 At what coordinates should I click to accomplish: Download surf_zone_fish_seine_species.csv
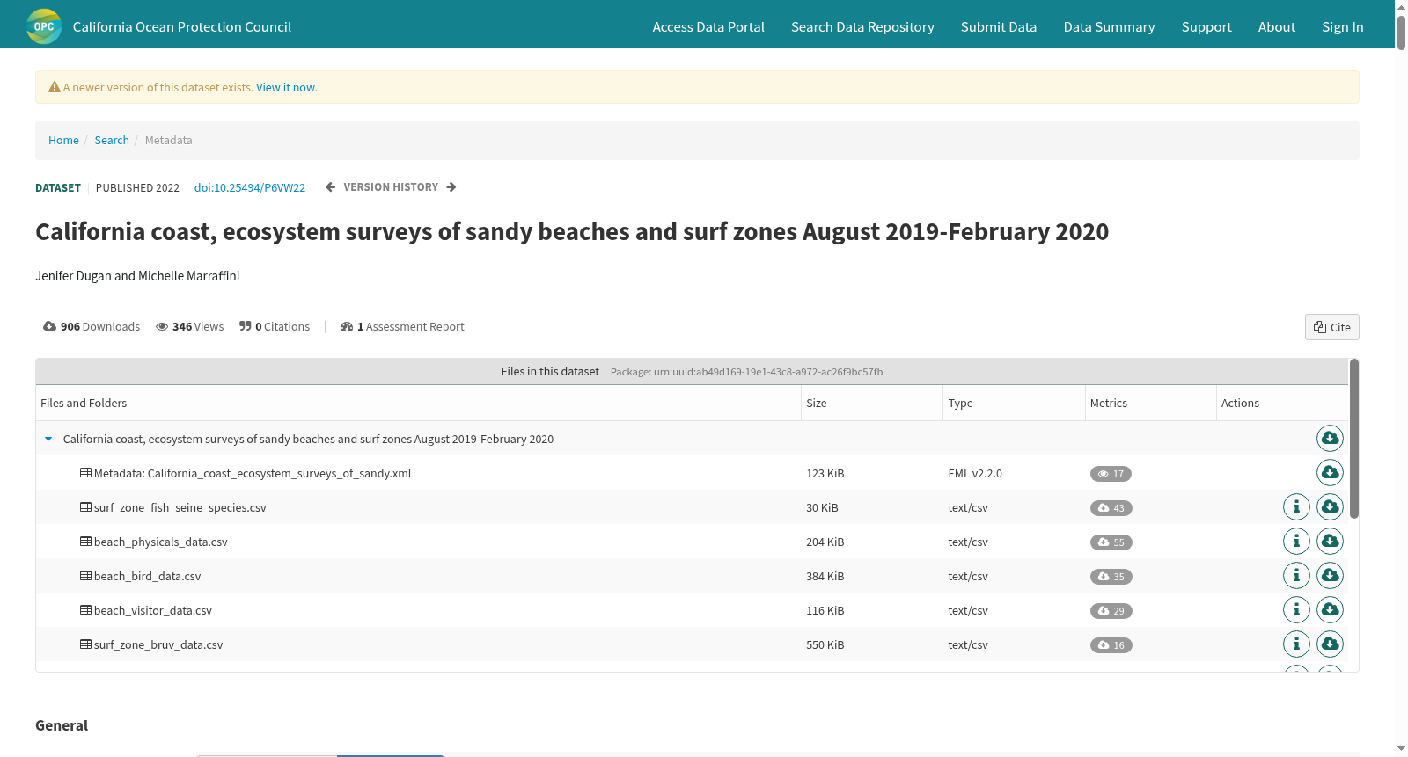[x=1330, y=506]
